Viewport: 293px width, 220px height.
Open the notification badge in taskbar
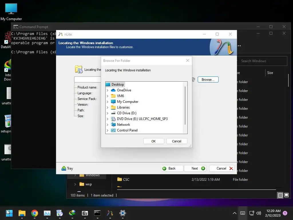pos(285,213)
